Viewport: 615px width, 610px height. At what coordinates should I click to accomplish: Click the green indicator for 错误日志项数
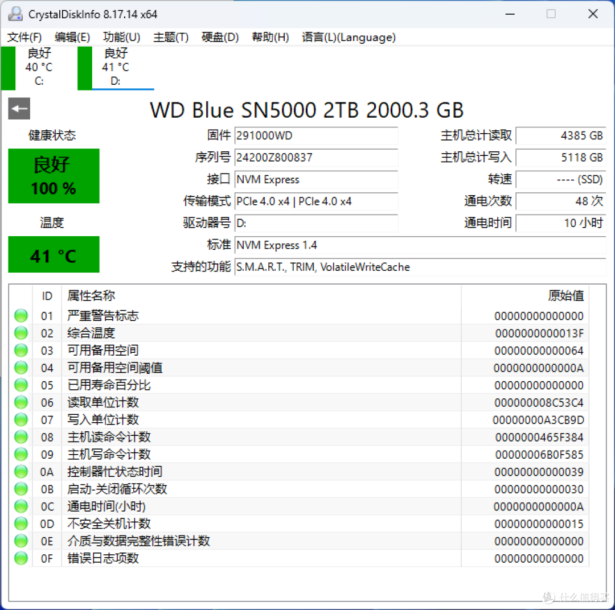tap(20, 558)
